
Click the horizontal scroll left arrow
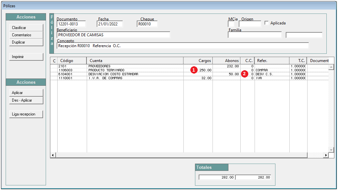(x=53, y=155)
